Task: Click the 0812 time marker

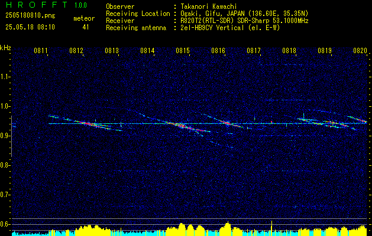Action: tap(76, 50)
